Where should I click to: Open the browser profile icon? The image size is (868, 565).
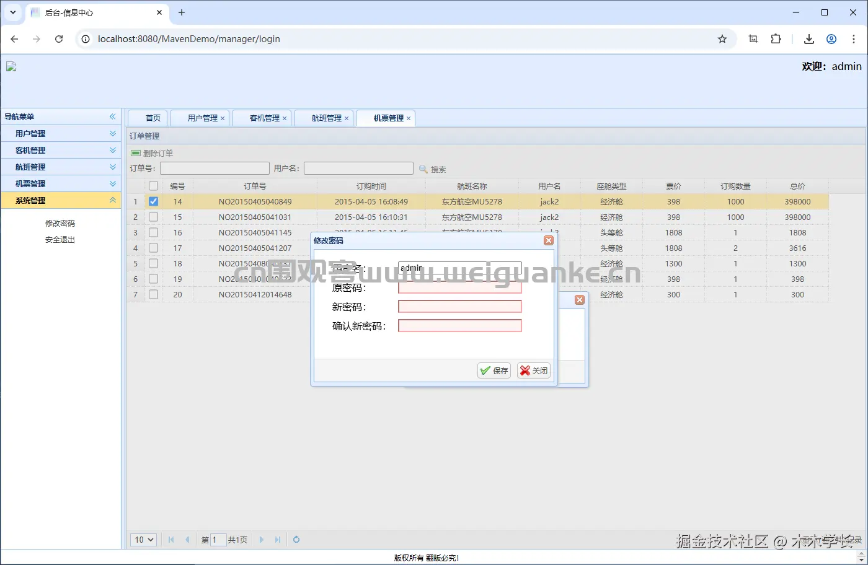tap(831, 39)
